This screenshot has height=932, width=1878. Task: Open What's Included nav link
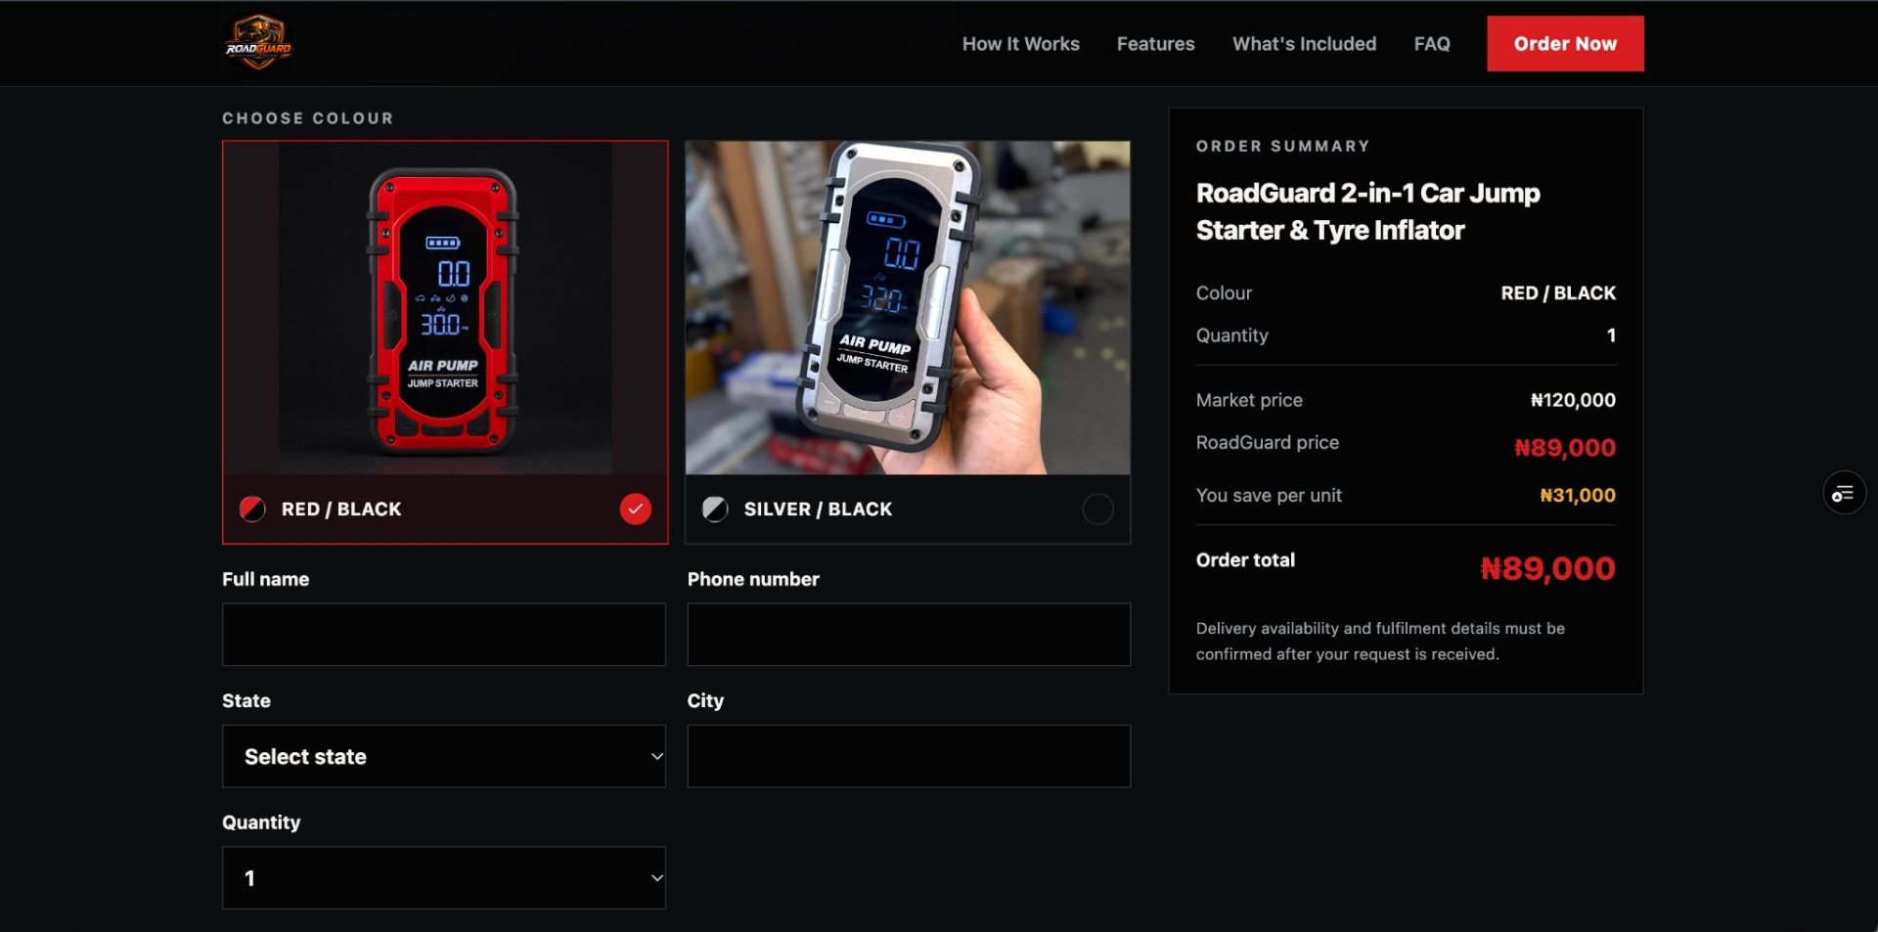point(1304,44)
